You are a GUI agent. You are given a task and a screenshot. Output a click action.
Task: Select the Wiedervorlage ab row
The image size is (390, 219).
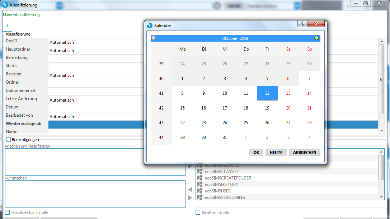23,124
